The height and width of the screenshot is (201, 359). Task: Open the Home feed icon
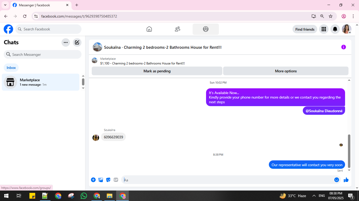point(149,29)
